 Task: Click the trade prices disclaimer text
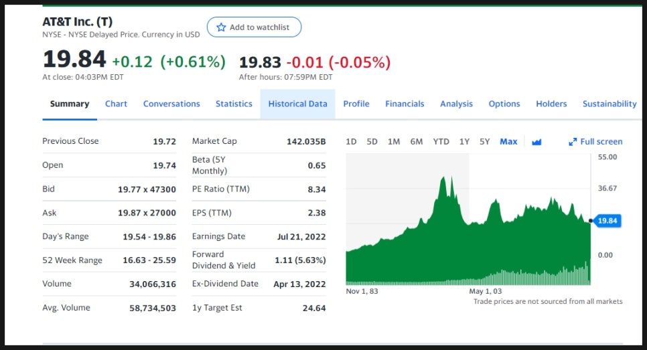[x=548, y=301]
